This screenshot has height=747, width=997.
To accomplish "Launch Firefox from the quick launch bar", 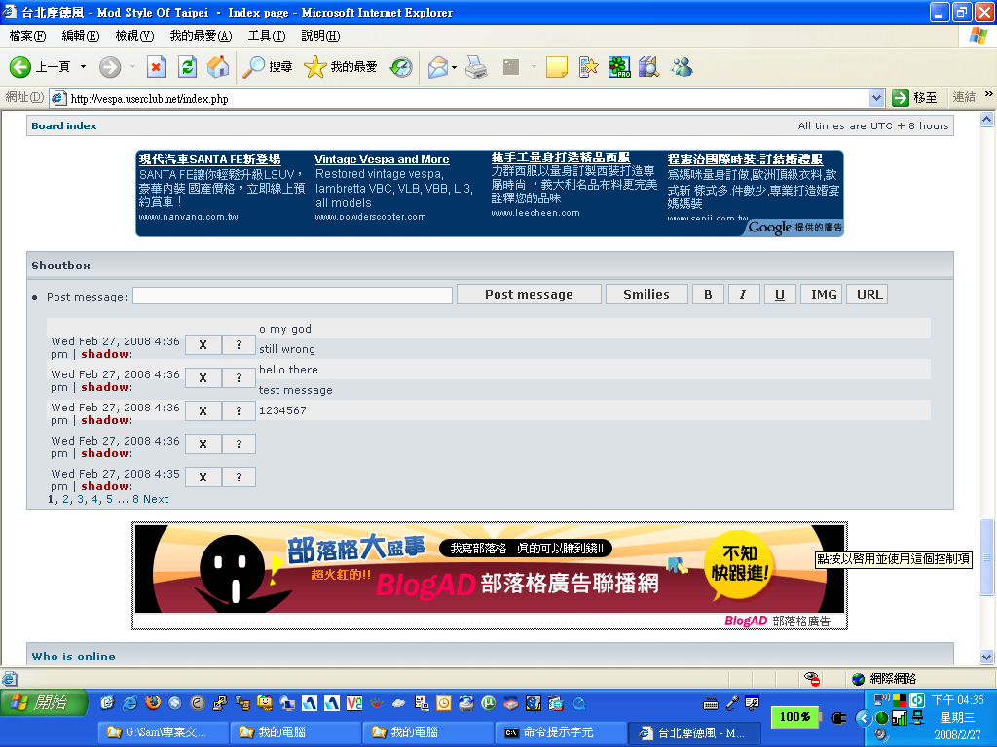I will point(153,703).
